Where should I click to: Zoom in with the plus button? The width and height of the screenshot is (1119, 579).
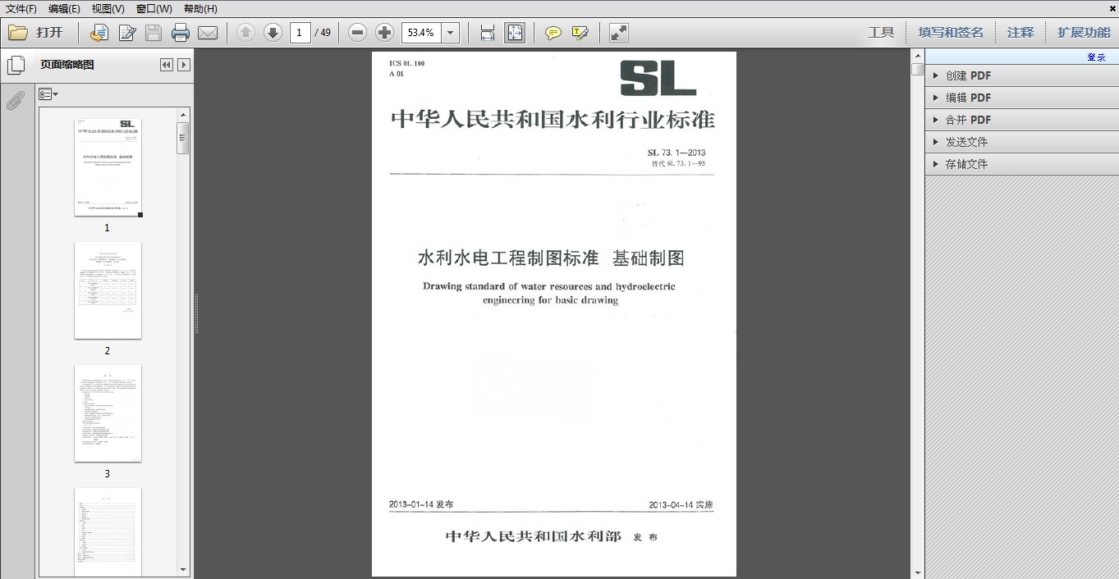(384, 33)
